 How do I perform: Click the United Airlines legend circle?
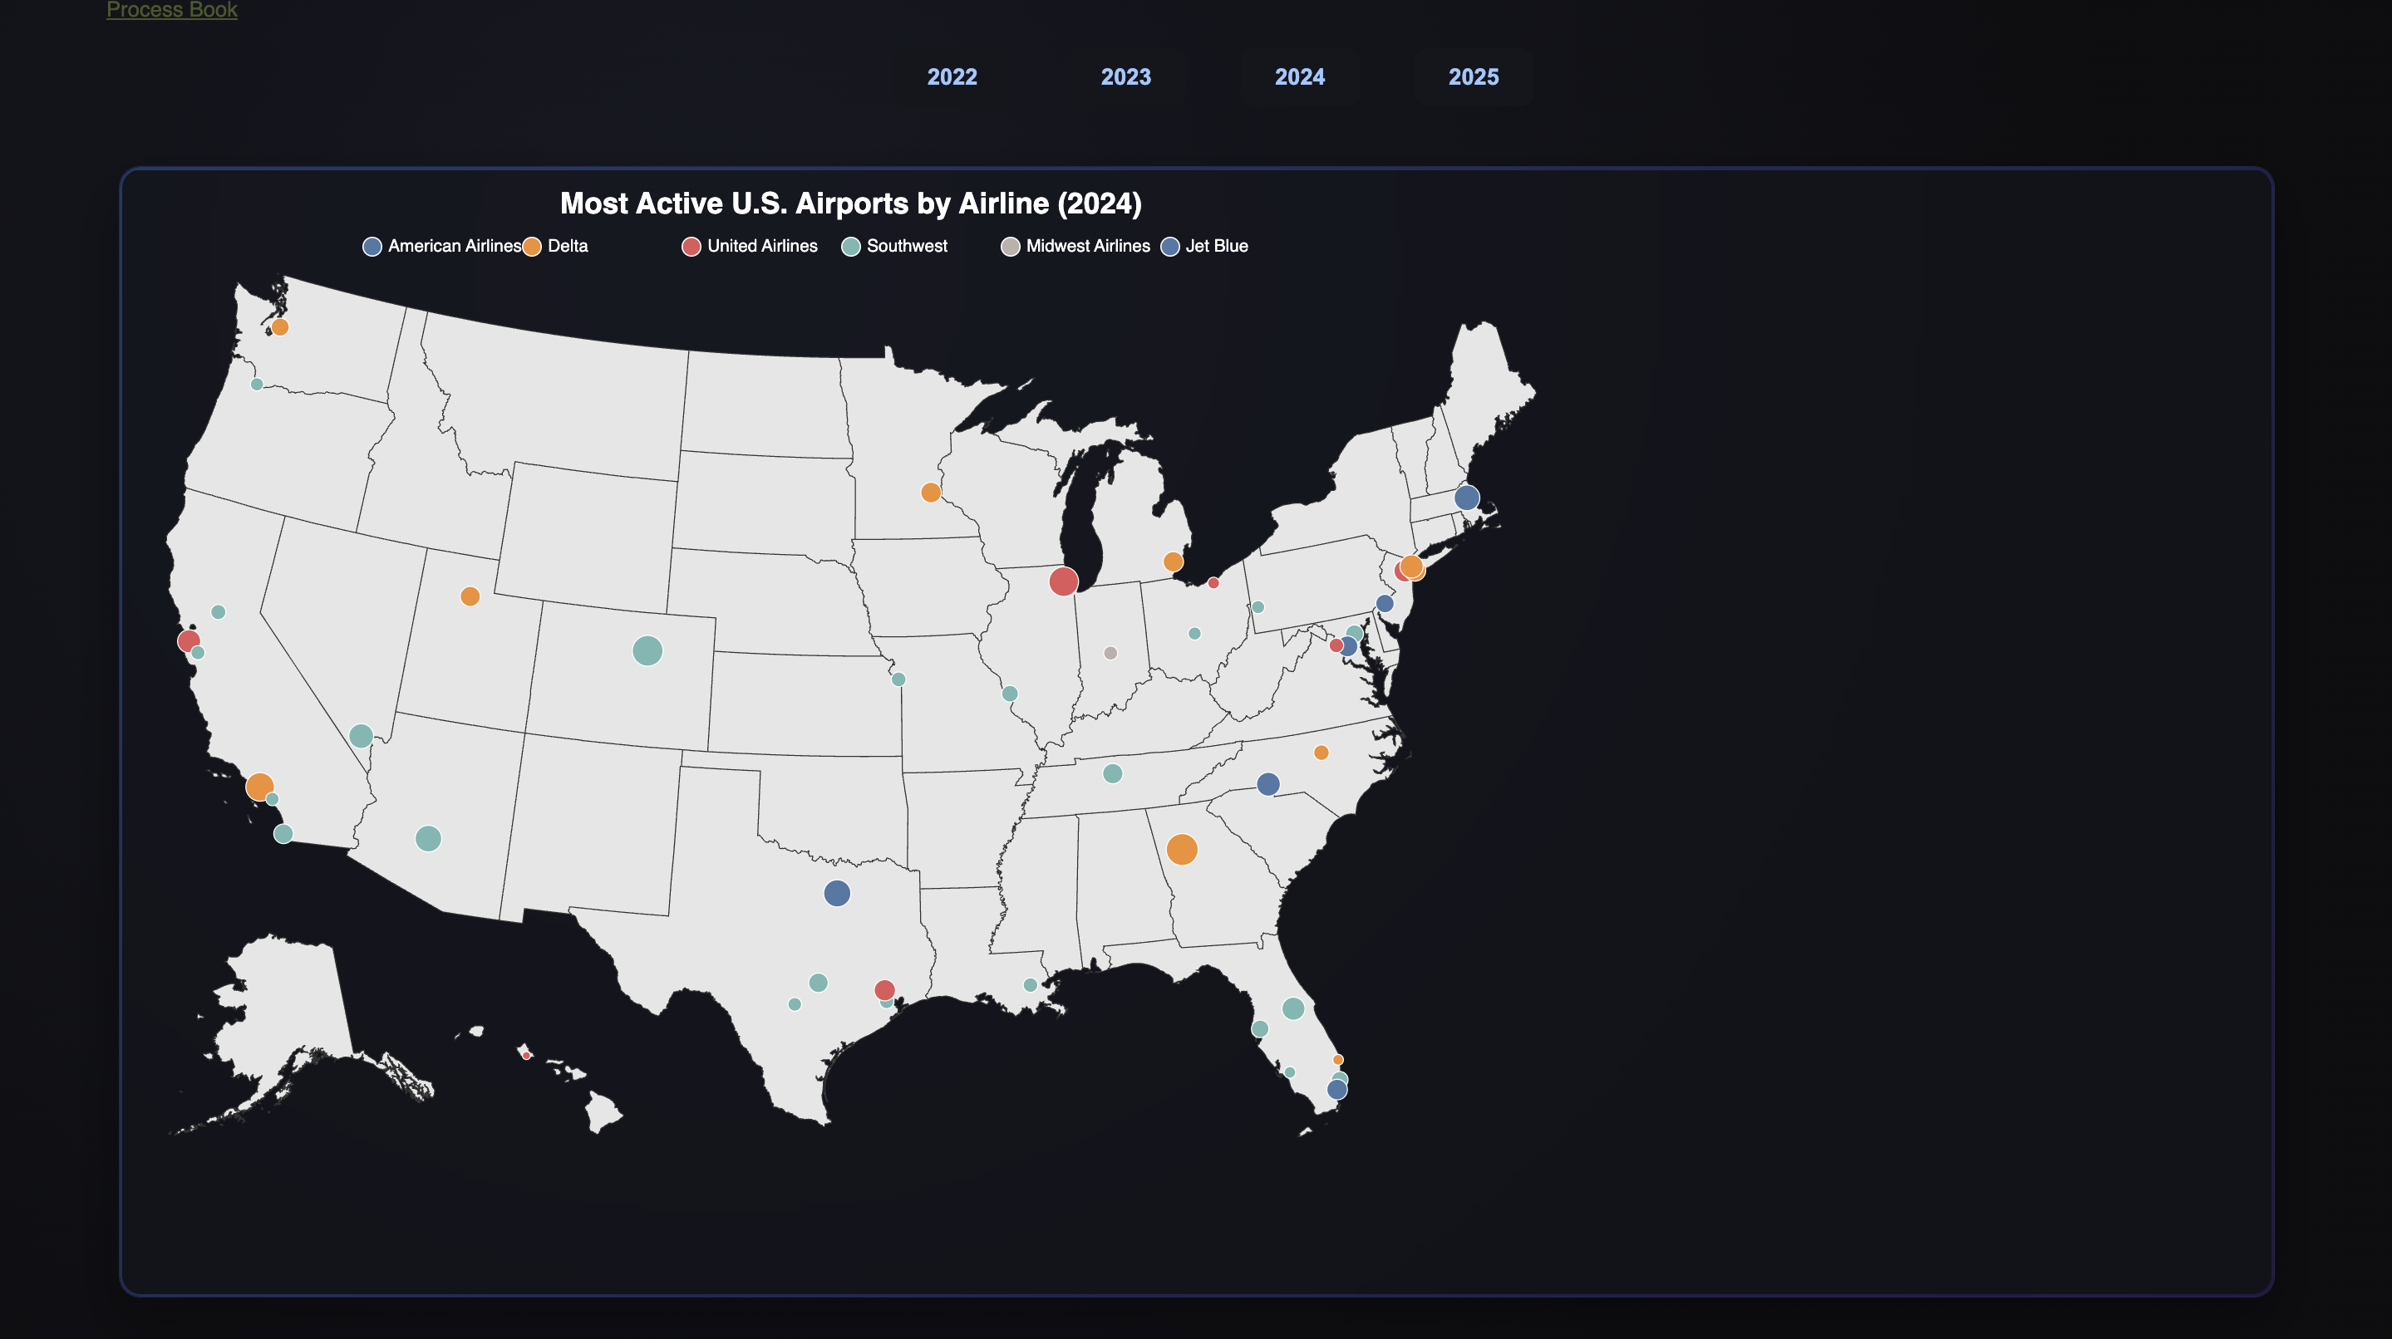click(691, 247)
